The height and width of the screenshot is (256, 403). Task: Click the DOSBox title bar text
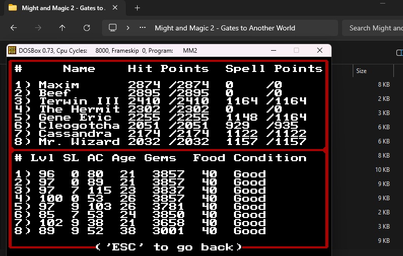(108, 50)
